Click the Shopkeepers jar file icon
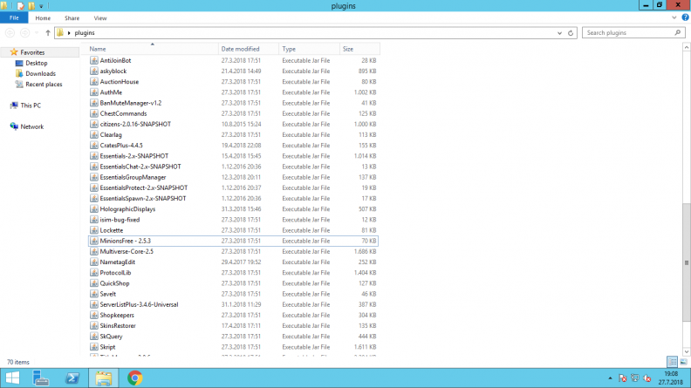The width and height of the screenshot is (691, 388). (94, 315)
